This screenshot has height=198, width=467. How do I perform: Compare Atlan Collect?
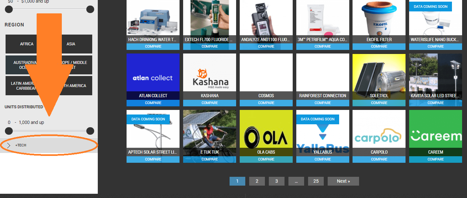tap(153, 103)
